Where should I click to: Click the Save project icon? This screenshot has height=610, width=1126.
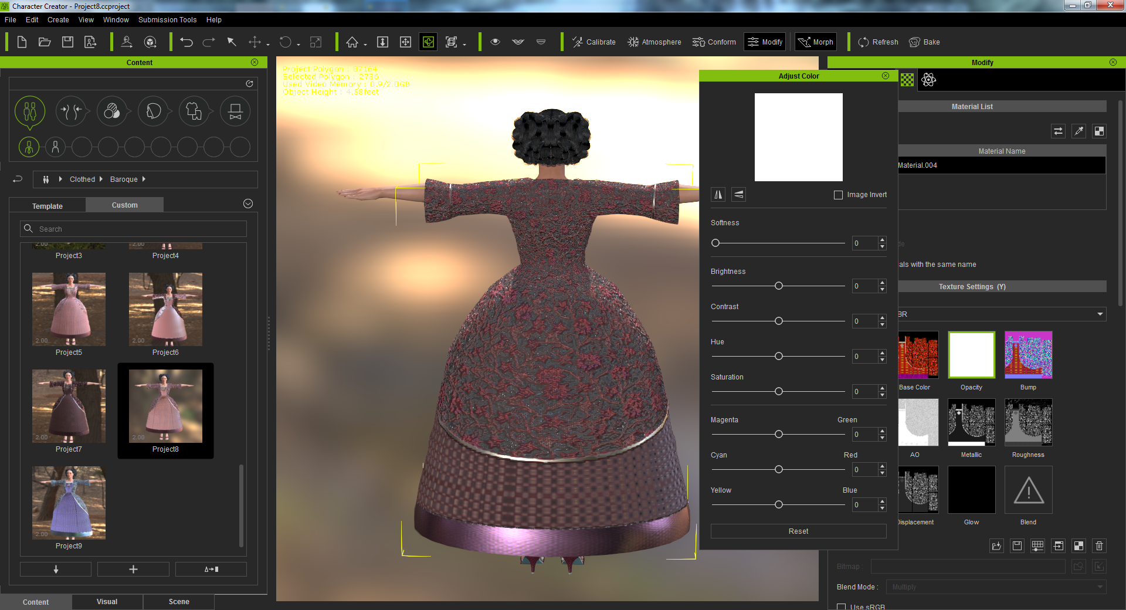click(x=68, y=42)
